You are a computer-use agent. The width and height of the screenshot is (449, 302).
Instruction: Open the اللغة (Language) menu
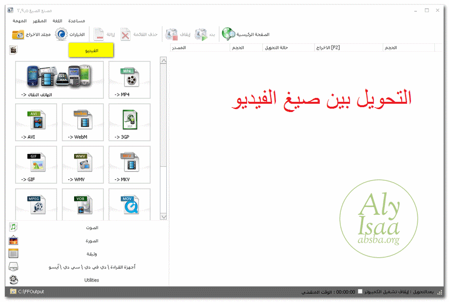pos(59,21)
